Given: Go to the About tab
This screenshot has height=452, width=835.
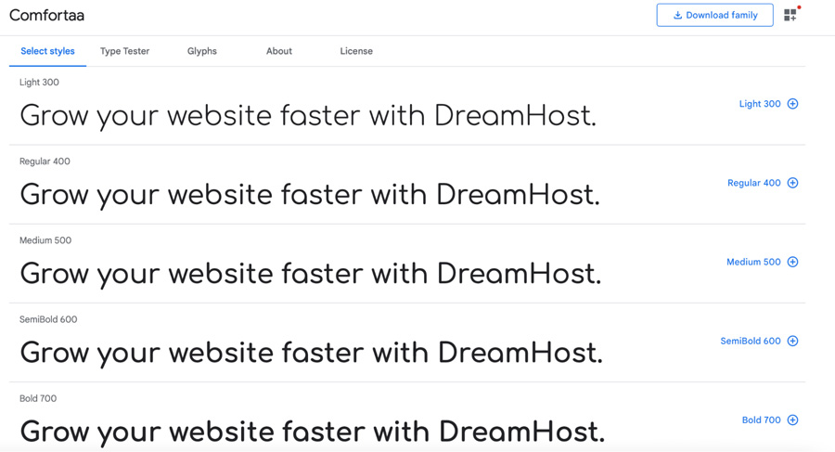Looking at the screenshot, I should tap(279, 51).
